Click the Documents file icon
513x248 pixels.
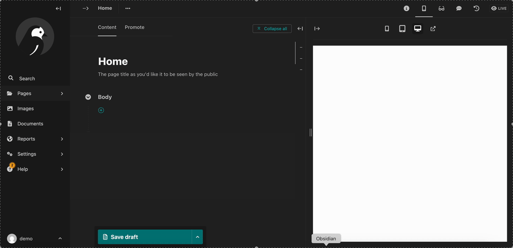click(10, 124)
